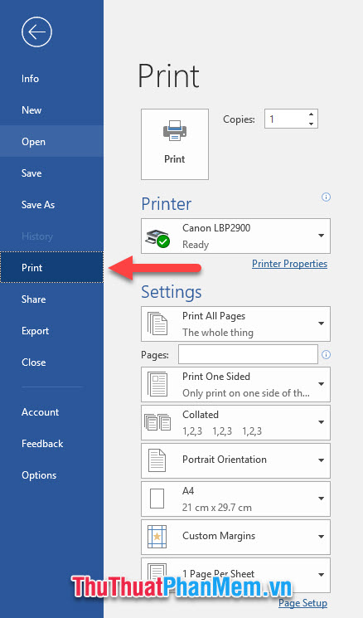Click the Print One Sided page icon
Screen dimensions: 363x618
point(157,384)
